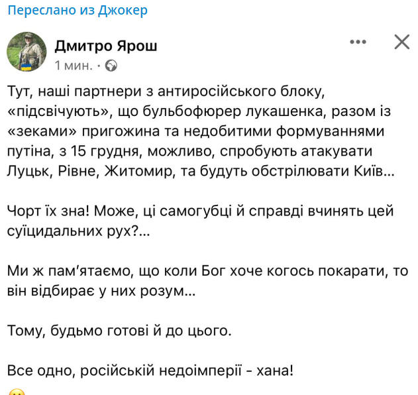Click the globe public-audience icon
418x395 pixels.
(x=111, y=66)
